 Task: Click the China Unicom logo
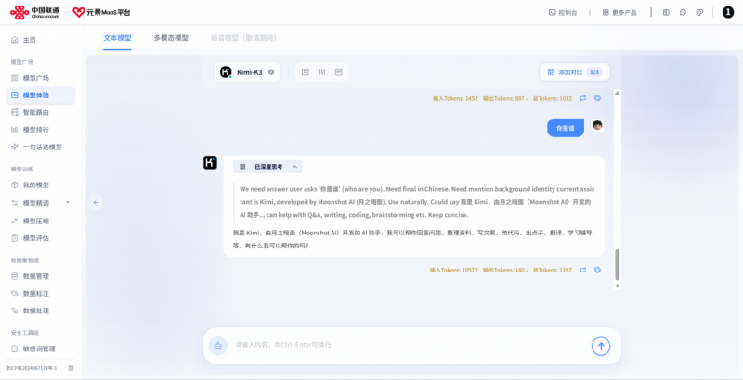34,12
